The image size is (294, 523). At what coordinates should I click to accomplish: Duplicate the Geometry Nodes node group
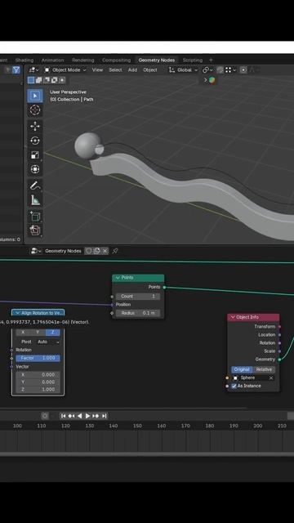96,251
